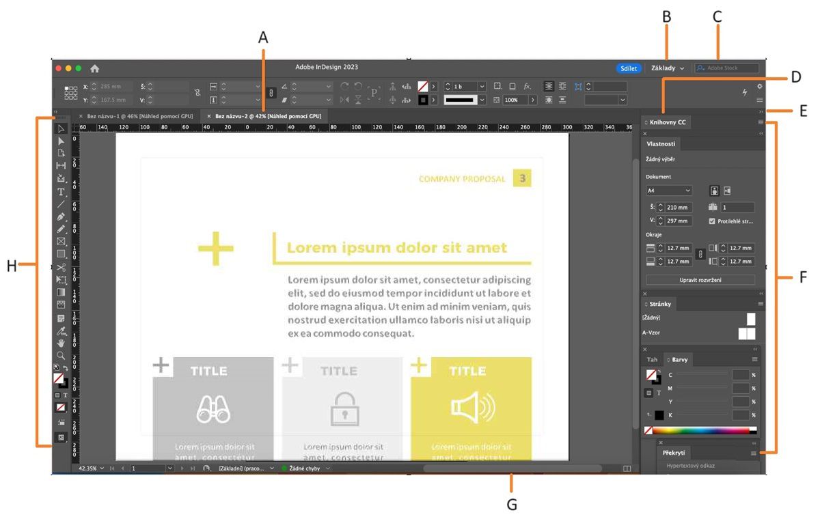Click the Upravit rozvržení button

700,280
